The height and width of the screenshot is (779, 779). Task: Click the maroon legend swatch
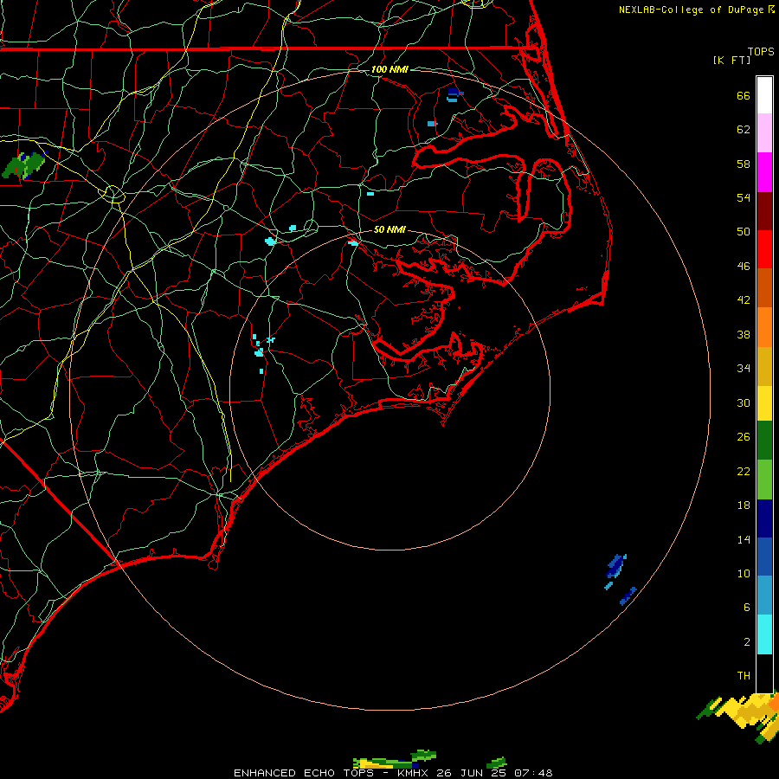[764, 211]
